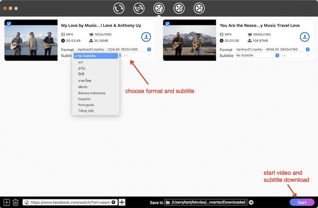Screen dimensions: 318x208
Task: Download the My Love video via circular arrow icon
Action: tap(146, 37)
